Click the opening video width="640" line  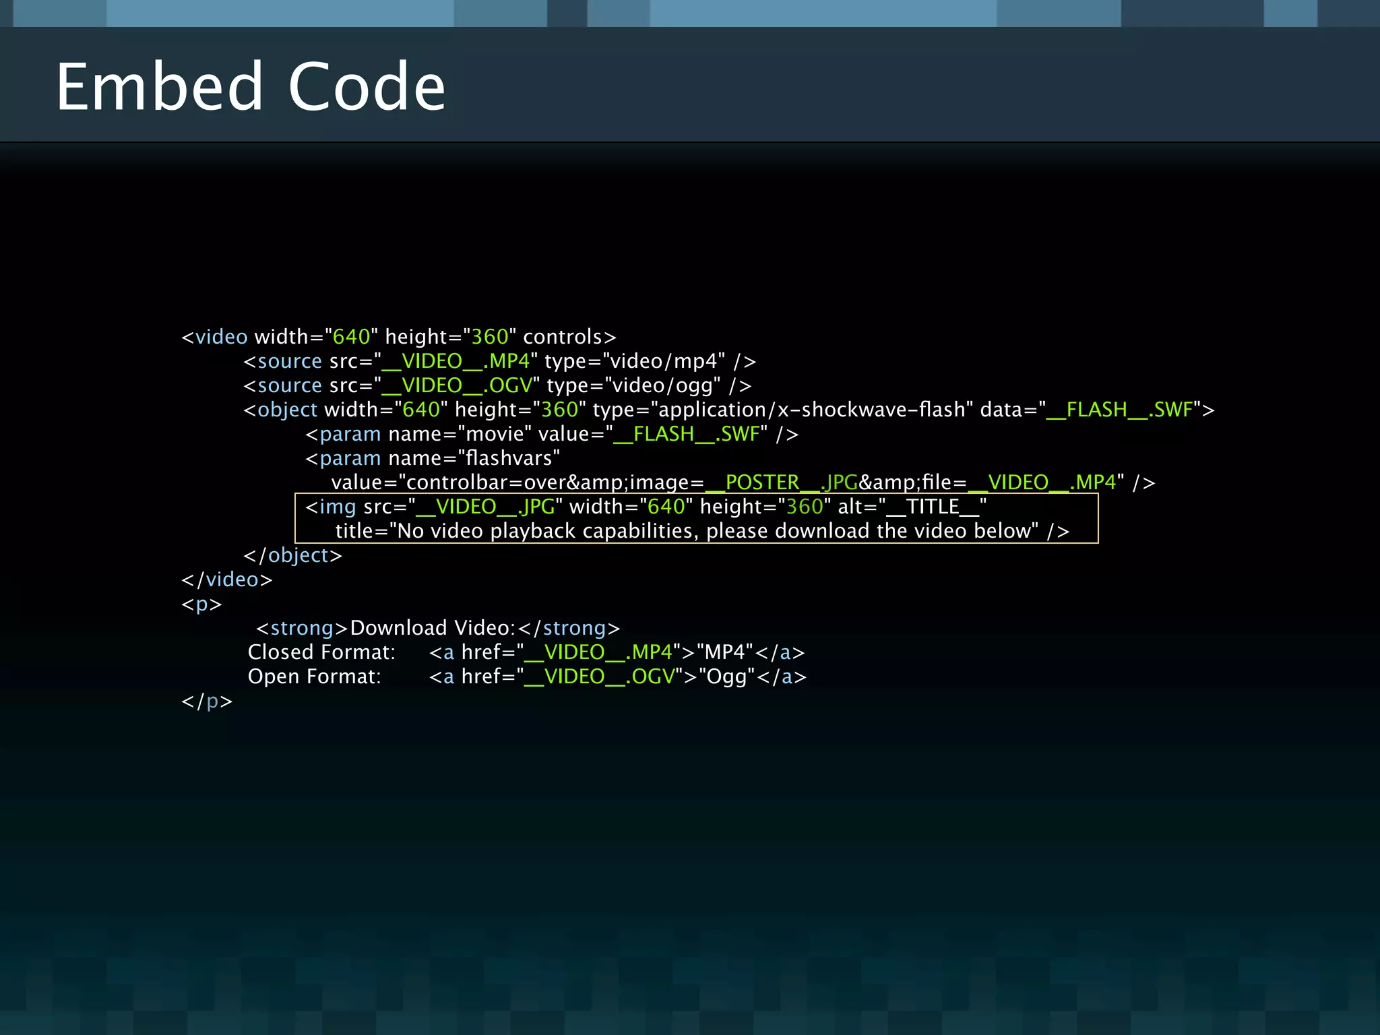(x=399, y=337)
